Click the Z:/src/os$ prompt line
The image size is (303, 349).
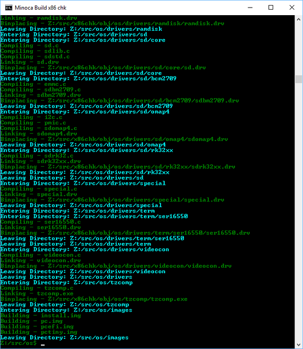click(19, 343)
